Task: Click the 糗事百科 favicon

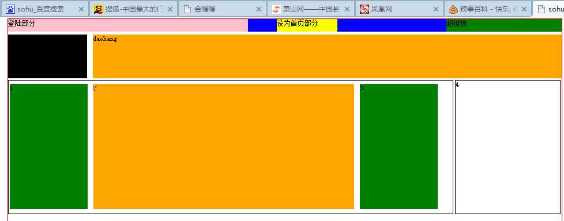Action: tap(453, 9)
